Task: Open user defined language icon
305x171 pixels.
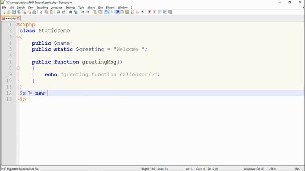Action: 122,12
